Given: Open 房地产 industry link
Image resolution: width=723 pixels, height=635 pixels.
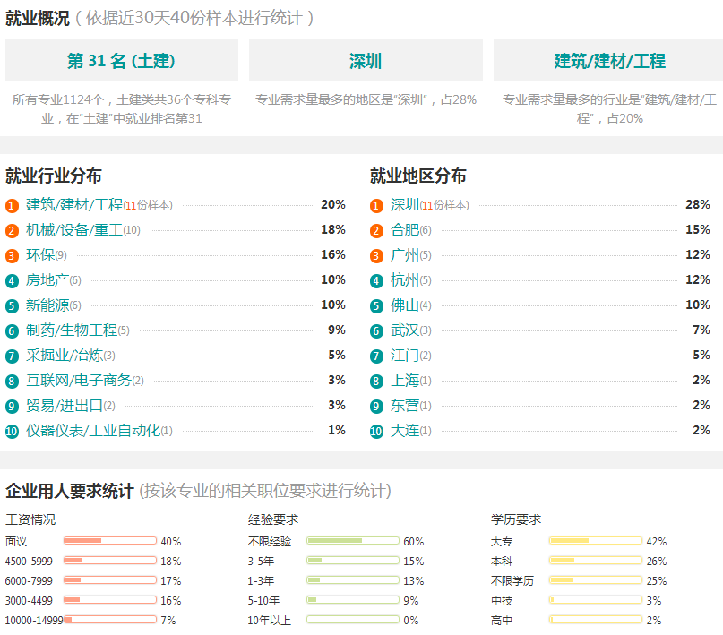Looking at the screenshot, I should pos(47,279).
